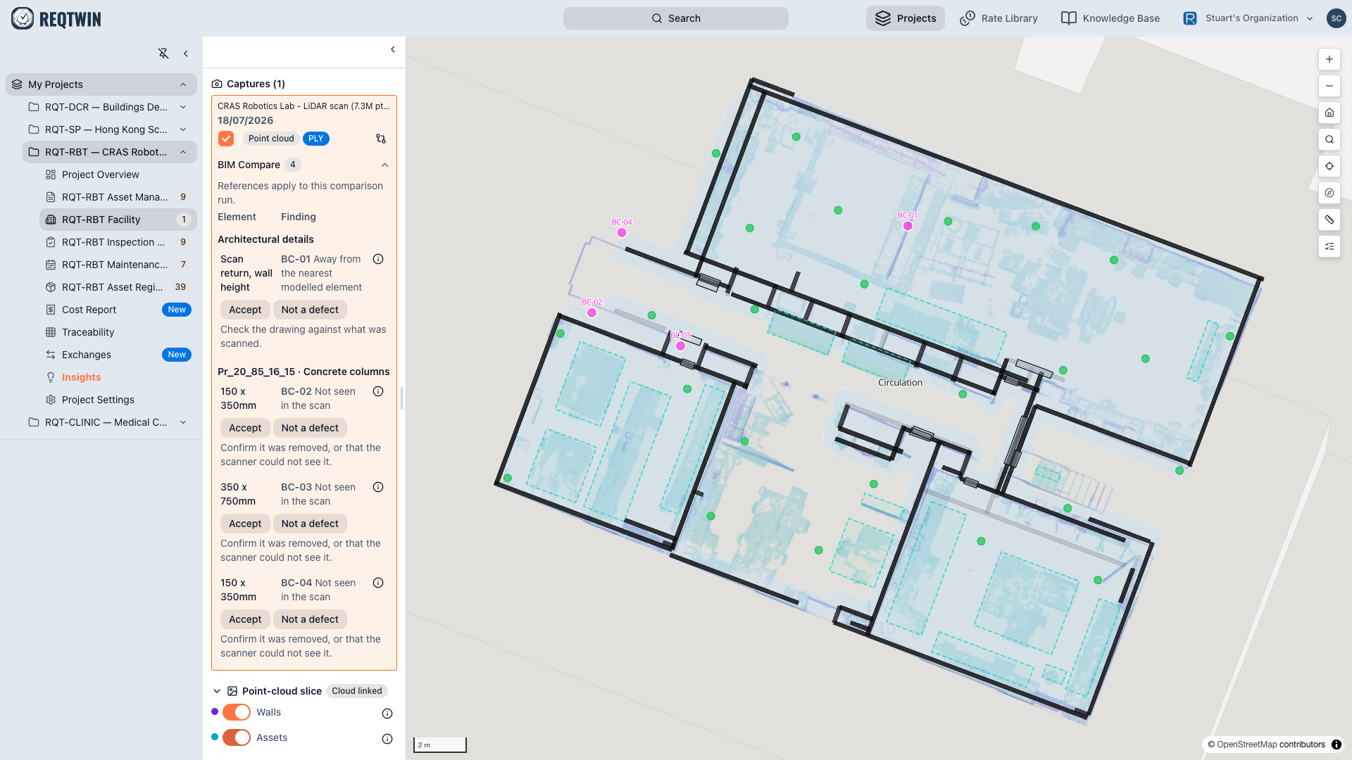This screenshot has width=1352, height=760.
Task: Open the checklist layers tool
Action: click(x=1329, y=246)
